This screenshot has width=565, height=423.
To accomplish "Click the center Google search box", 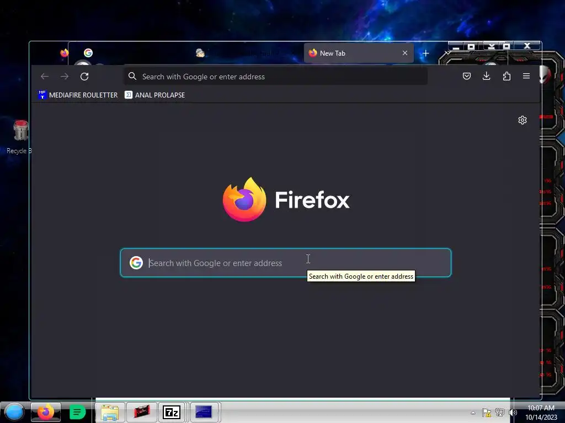I will 286,263.
